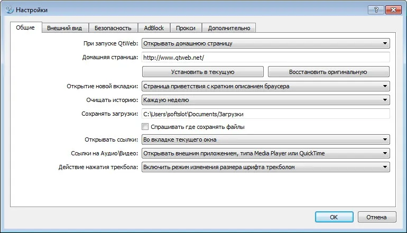
Task: Click the Установить в текущую button
Action: click(203, 72)
